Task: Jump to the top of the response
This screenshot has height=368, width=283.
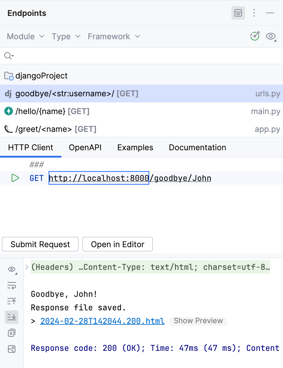Action: tap(12, 301)
